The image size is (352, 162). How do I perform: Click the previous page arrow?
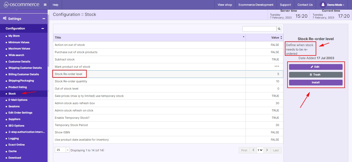point(253,150)
